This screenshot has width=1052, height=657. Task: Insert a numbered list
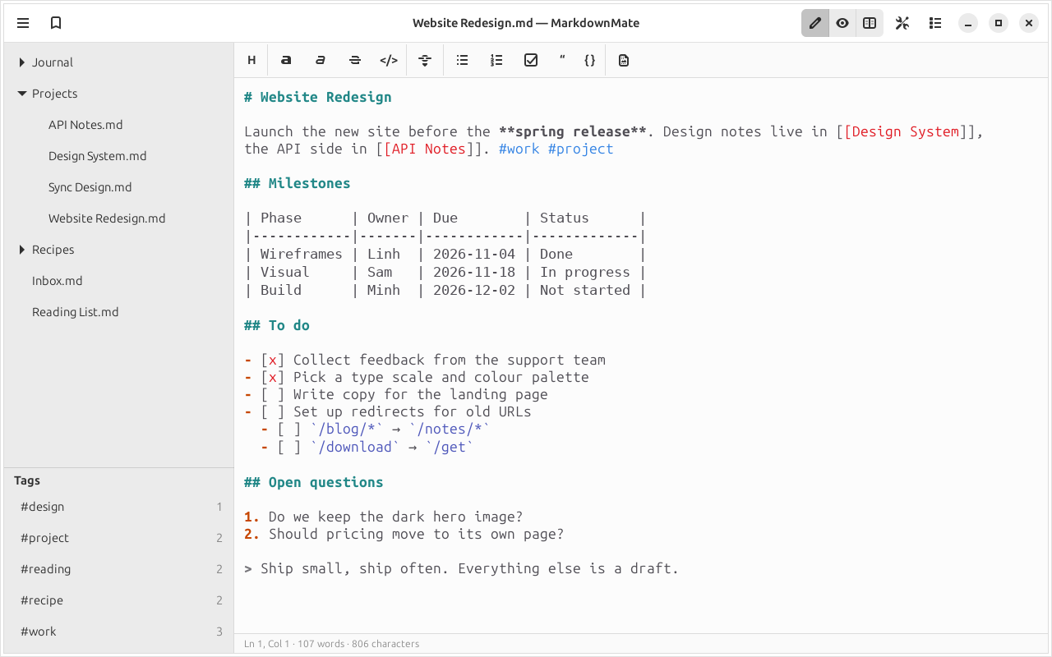(496, 60)
